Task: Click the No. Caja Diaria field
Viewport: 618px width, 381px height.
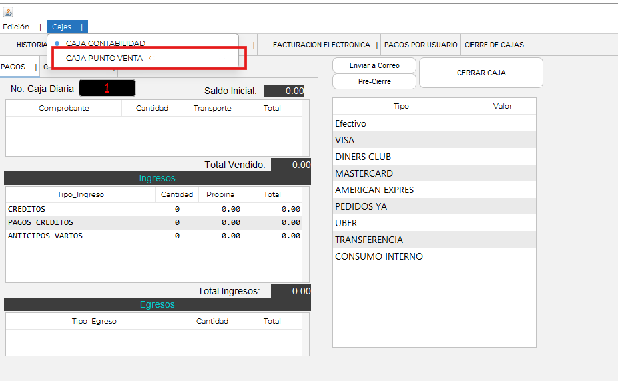Action: tap(107, 88)
